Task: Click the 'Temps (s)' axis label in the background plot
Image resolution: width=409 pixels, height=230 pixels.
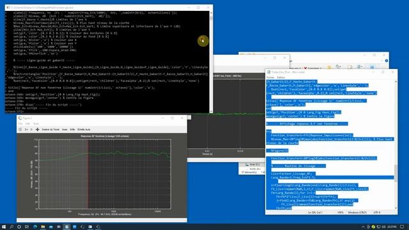Action: (207, 154)
